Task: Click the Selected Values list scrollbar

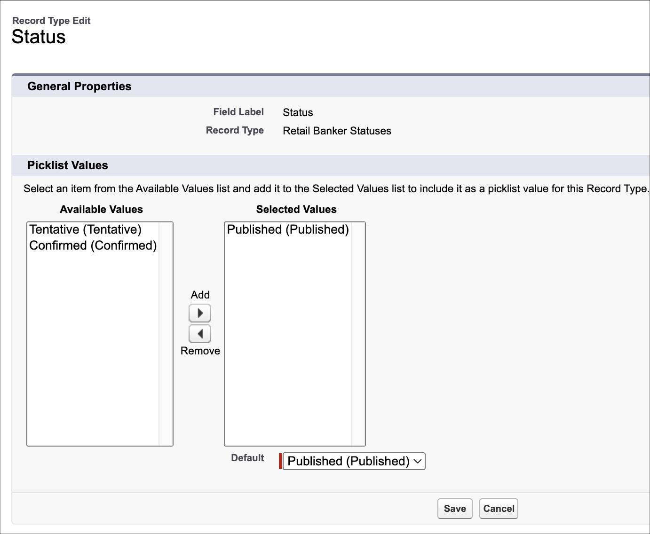Action: [358, 334]
